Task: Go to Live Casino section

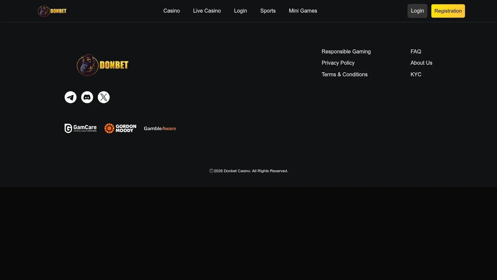Action: (207, 11)
